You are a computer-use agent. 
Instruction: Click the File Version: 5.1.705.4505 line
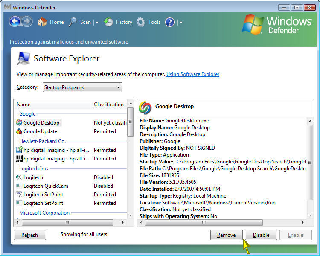coord(168,182)
